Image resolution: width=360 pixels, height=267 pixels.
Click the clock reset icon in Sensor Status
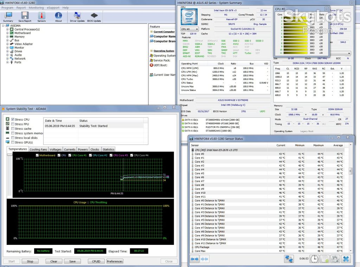pos(314,259)
